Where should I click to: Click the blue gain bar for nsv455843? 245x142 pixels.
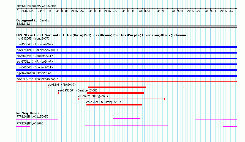[x=127, y=47]
